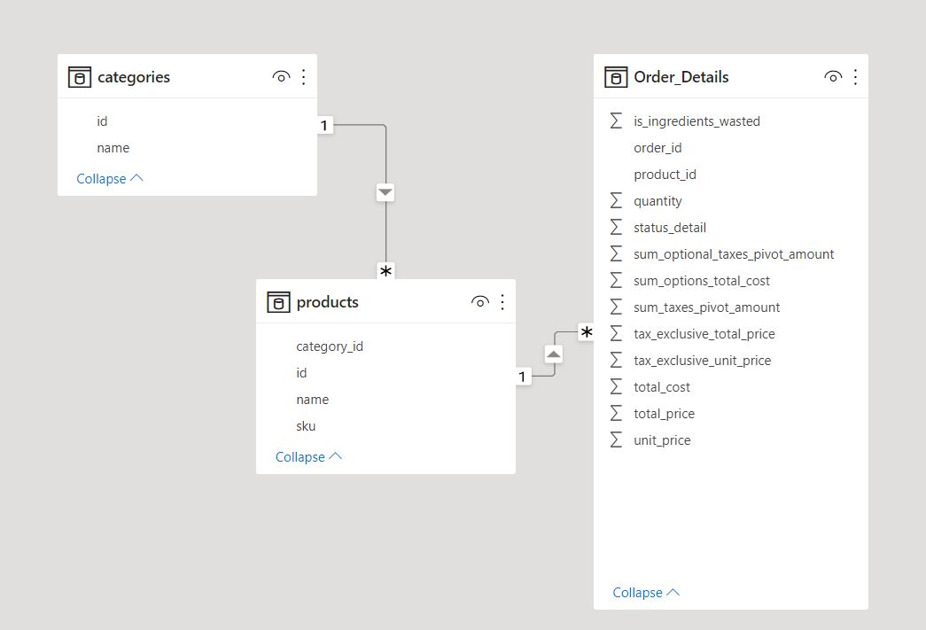Open more options for products table
The height and width of the screenshot is (630, 926).
[502, 302]
